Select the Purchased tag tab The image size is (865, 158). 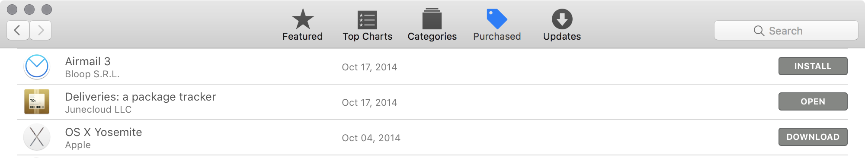pyautogui.click(x=497, y=25)
